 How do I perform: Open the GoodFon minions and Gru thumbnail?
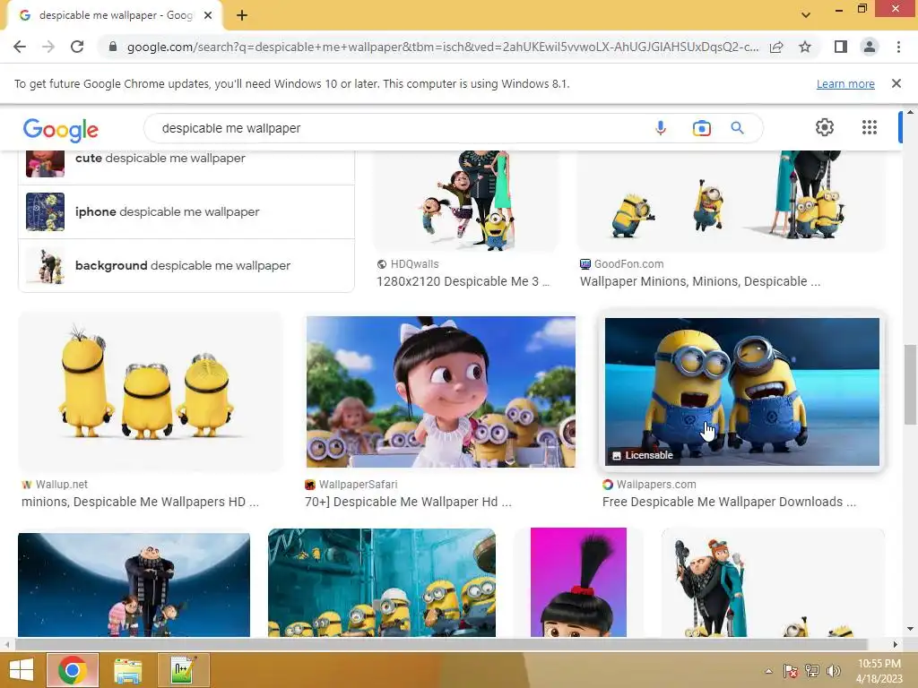(x=731, y=200)
